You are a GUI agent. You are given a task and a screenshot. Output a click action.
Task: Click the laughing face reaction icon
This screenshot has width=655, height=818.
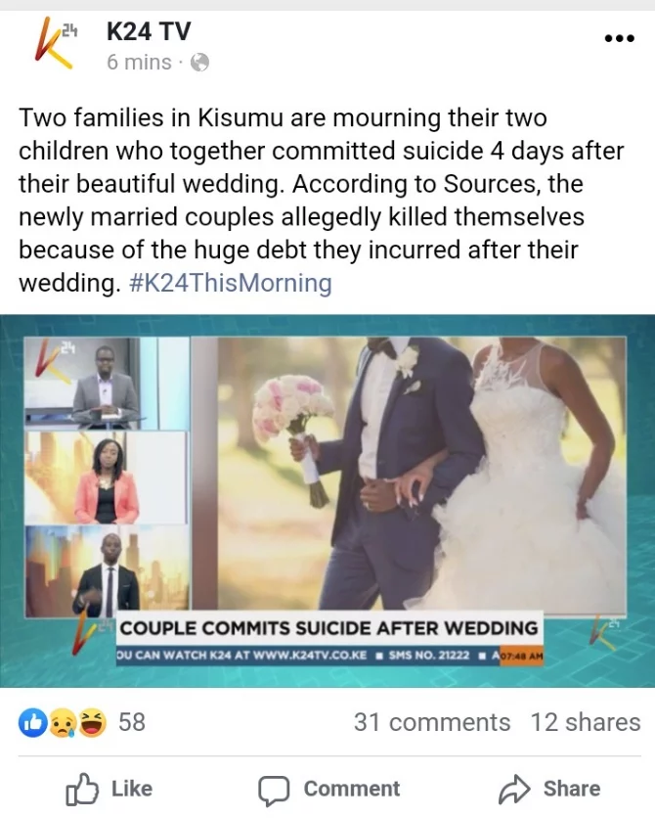[92, 723]
